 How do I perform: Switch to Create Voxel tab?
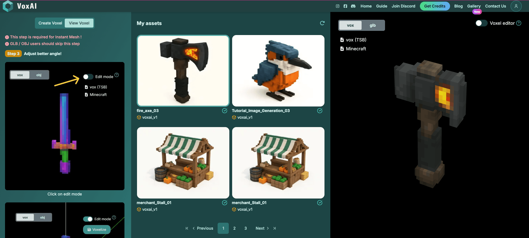coord(50,23)
